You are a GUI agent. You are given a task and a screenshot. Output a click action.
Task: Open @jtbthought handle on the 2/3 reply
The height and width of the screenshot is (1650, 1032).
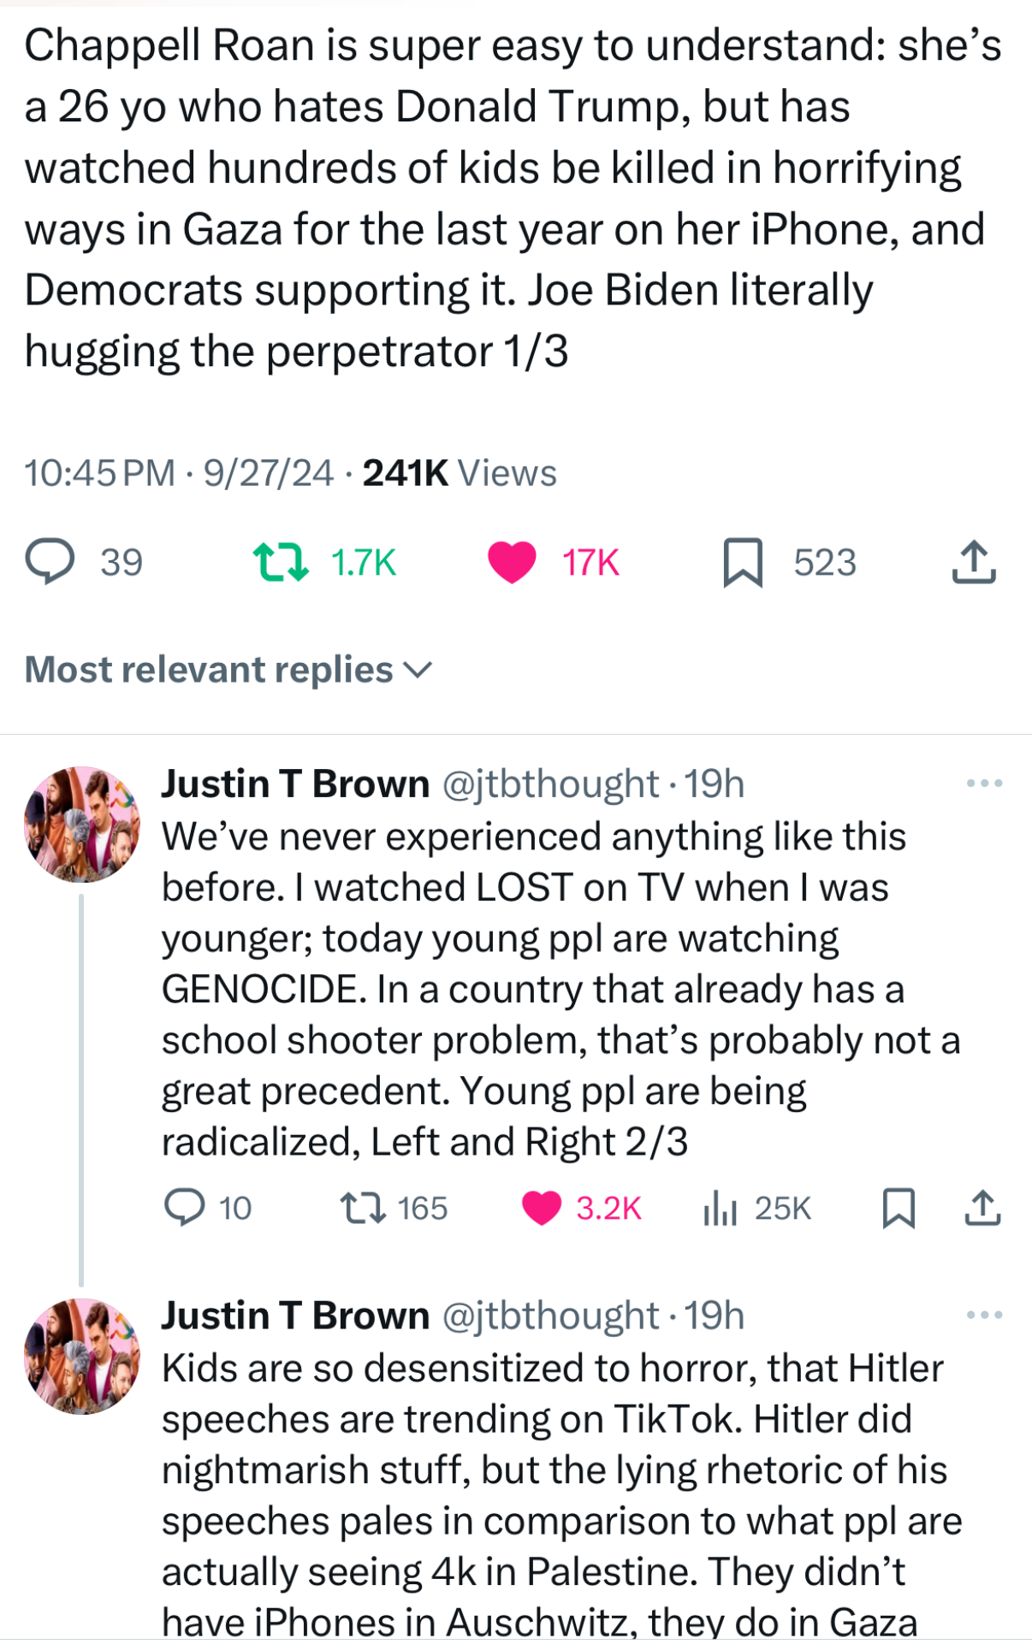550,784
